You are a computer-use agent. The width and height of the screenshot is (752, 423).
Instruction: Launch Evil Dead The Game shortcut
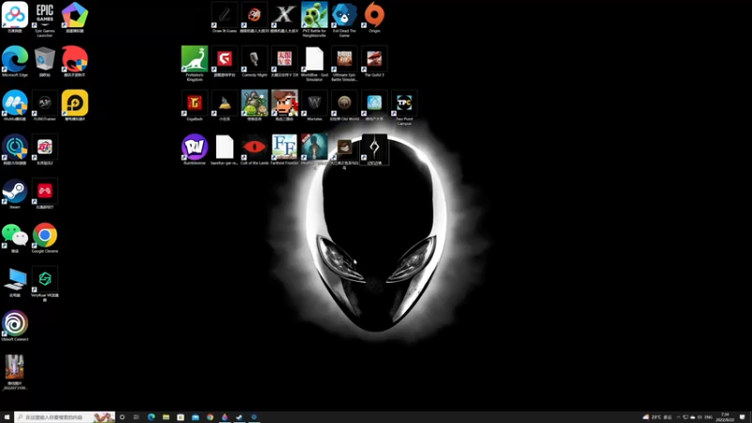coord(344,19)
